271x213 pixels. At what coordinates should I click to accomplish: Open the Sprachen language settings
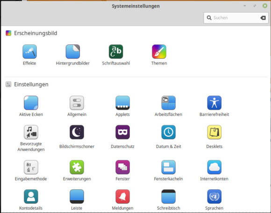214,196
